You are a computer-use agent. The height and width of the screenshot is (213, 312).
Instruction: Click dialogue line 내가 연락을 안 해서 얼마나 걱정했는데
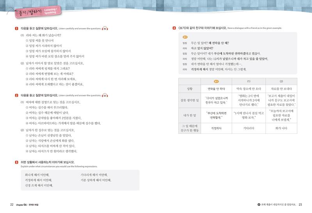tap(216, 64)
